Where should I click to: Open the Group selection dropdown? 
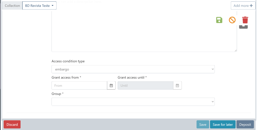pos(133,102)
